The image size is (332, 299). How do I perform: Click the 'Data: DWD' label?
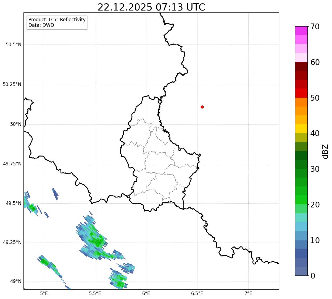coord(41,25)
